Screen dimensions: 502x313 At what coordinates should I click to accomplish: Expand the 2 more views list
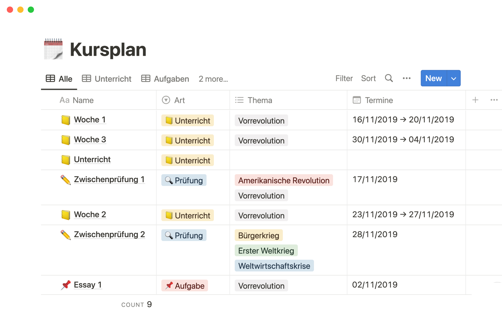pos(213,79)
